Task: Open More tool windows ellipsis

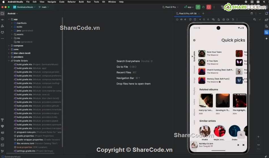Action: click(x=2, y=39)
